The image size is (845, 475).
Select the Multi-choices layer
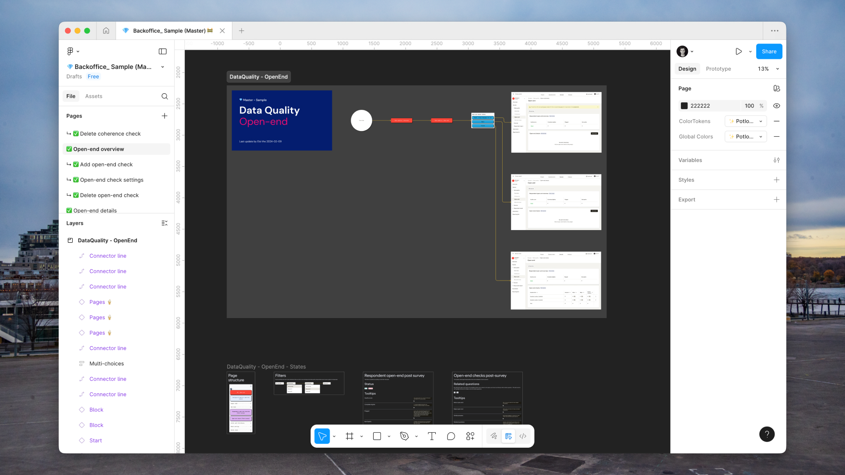coord(107,364)
